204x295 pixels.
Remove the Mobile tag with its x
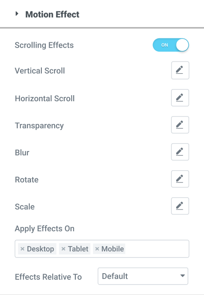[x=97, y=249]
